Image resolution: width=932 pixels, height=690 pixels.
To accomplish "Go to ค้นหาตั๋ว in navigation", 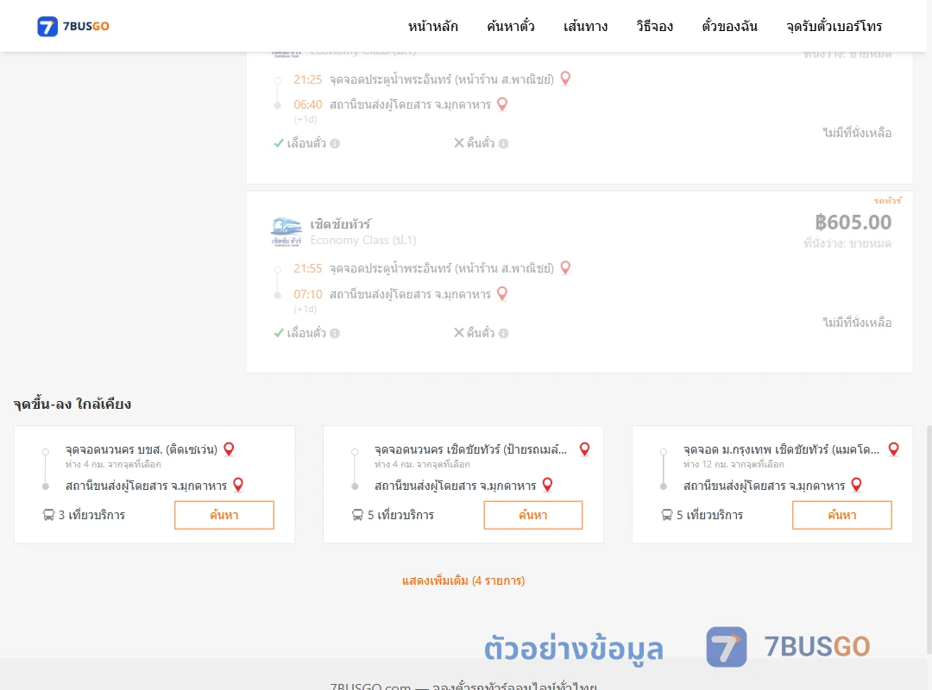I will (x=511, y=26).
